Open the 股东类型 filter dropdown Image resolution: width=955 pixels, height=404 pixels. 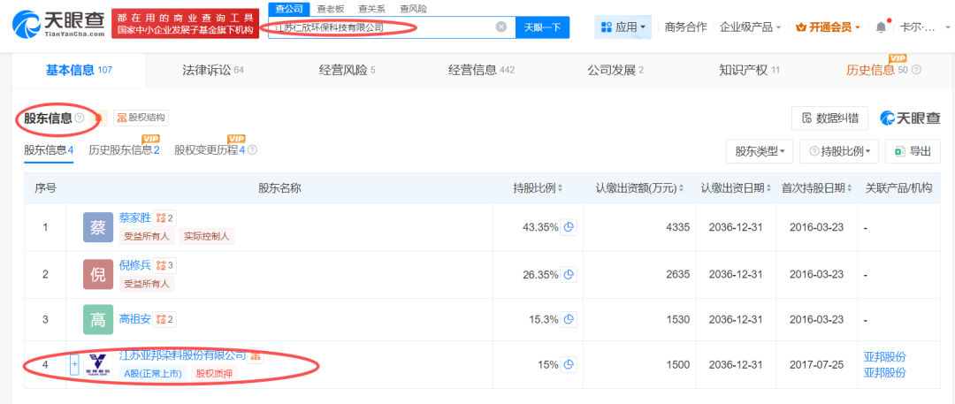(760, 151)
